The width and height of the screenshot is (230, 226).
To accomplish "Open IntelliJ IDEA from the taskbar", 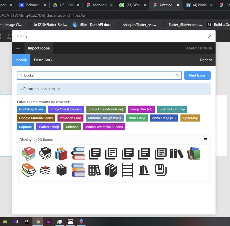I will pos(27,222).
